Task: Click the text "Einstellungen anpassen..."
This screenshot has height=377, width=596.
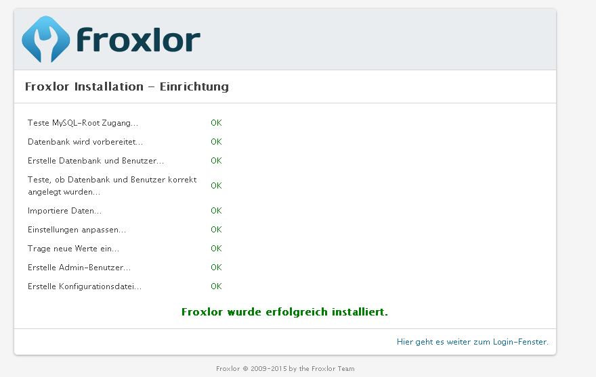Action: [77, 230]
